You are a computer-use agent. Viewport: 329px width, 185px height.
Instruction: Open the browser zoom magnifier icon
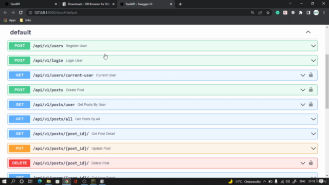pyautogui.click(x=252, y=12)
